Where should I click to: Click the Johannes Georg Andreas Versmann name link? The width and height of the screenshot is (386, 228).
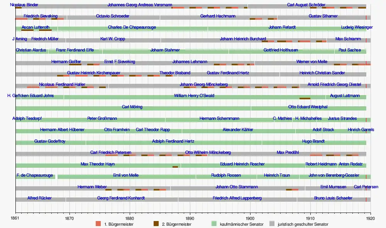click(x=140, y=5)
